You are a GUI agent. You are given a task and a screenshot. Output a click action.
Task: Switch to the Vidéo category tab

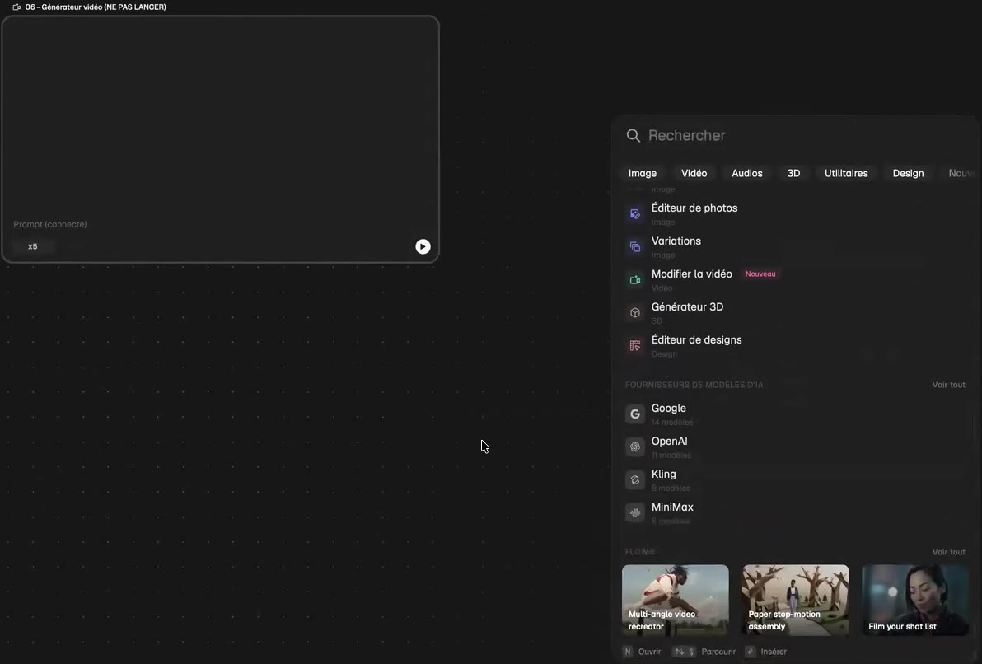click(694, 174)
